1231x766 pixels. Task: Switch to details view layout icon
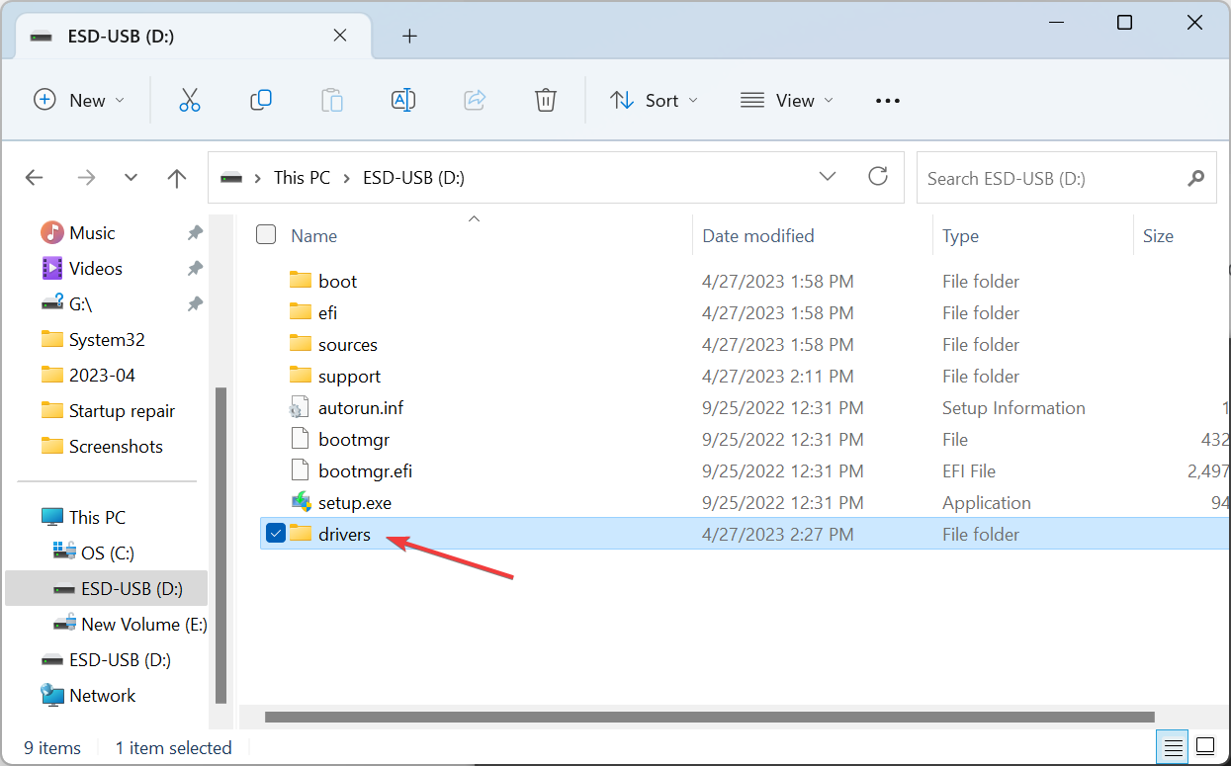1172,745
